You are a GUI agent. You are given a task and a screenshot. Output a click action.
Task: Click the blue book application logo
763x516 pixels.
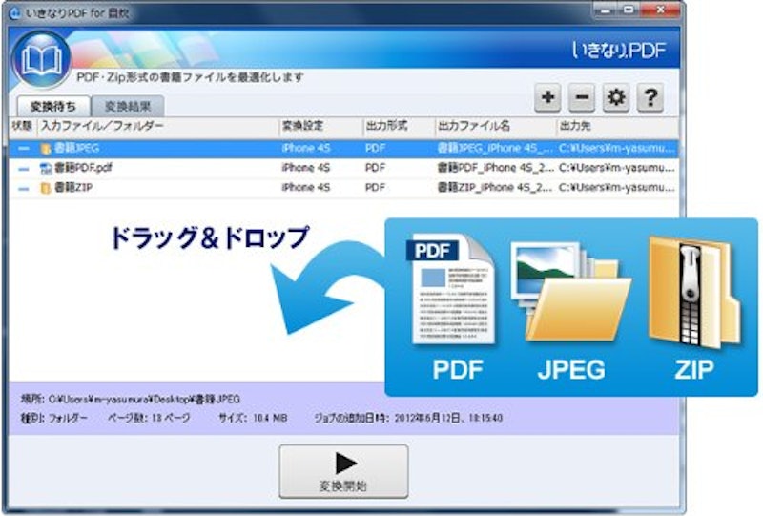[x=41, y=59]
